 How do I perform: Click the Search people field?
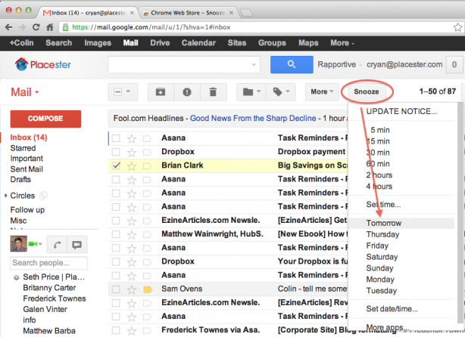coord(48,263)
